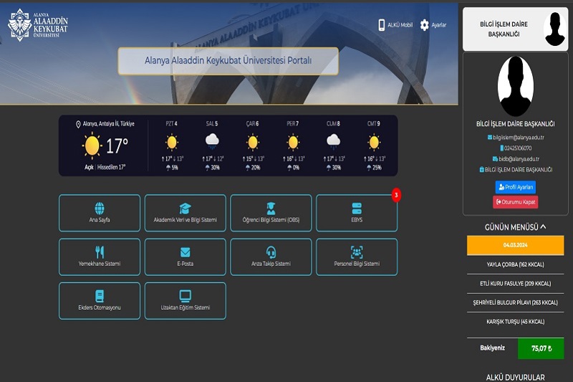Click the YAYLA ÇORBA menu item
573x382 pixels.
click(515, 264)
